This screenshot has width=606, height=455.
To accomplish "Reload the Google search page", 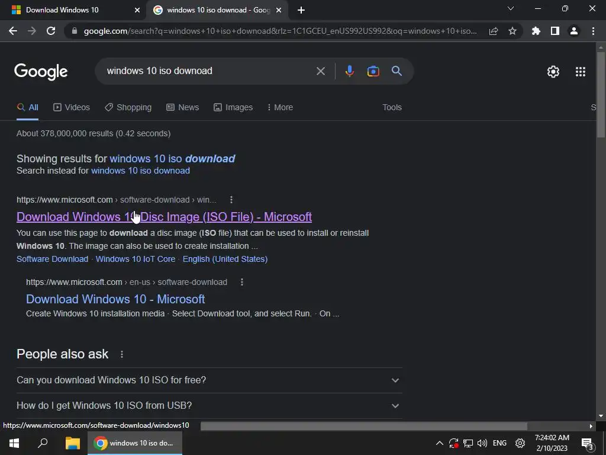I will tap(51, 31).
